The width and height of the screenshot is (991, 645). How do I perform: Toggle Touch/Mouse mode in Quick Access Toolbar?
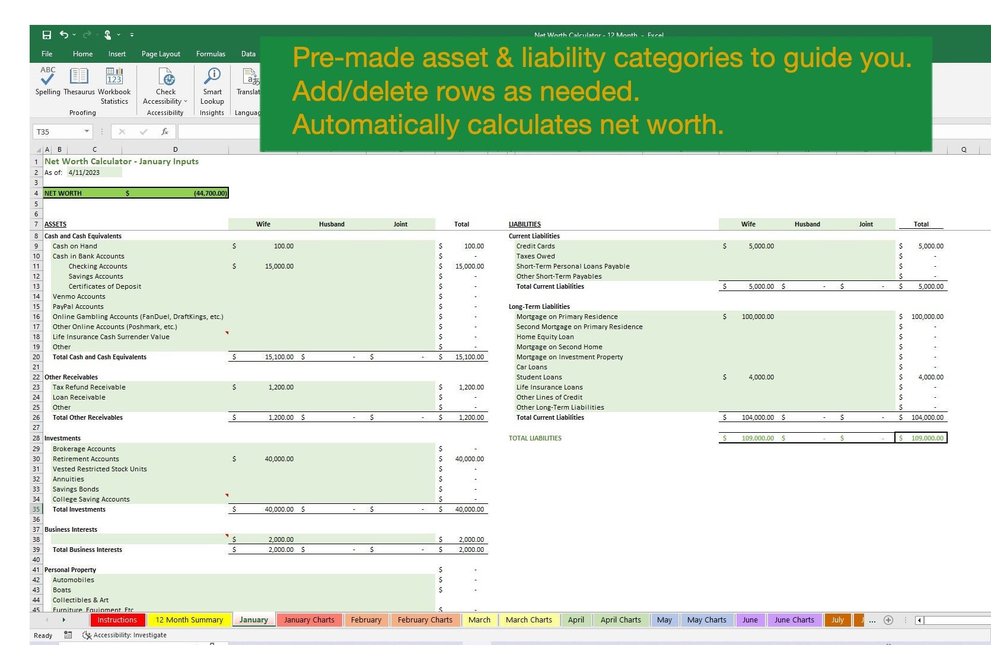click(x=108, y=35)
